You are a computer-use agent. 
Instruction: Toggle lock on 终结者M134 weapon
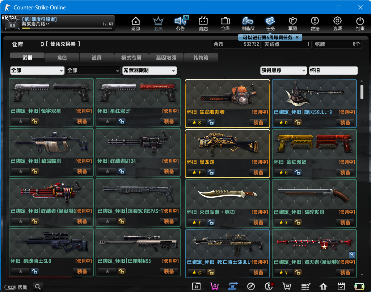pyautogui.click(x=122, y=171)
